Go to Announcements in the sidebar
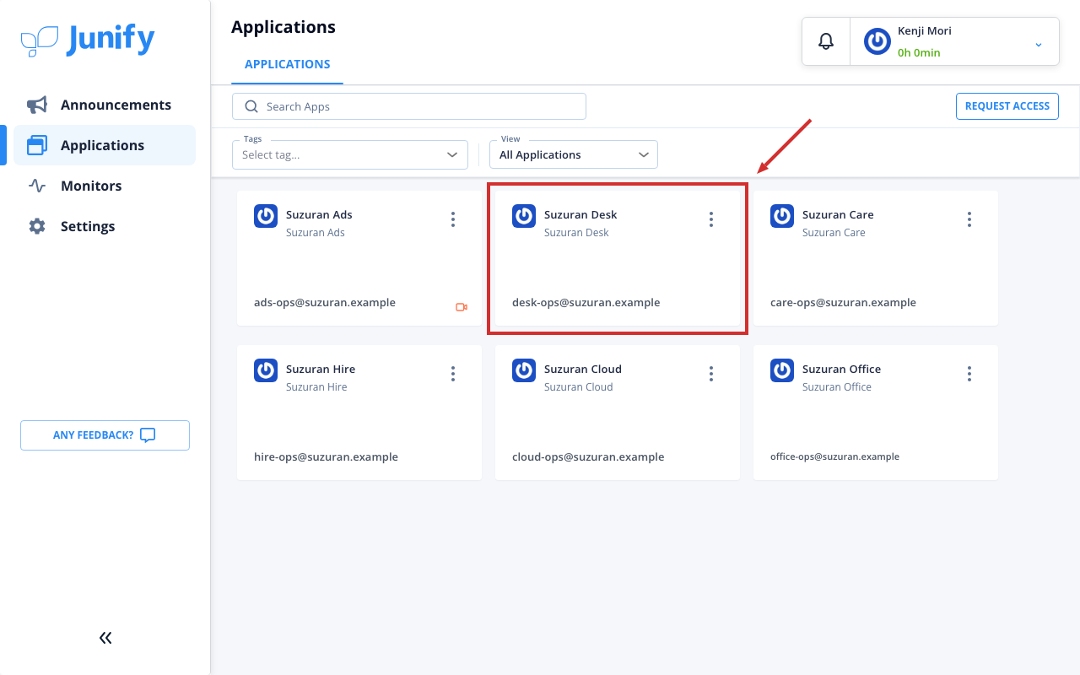Viewport: 1080px width, 675px height. (x=105, y=105)
